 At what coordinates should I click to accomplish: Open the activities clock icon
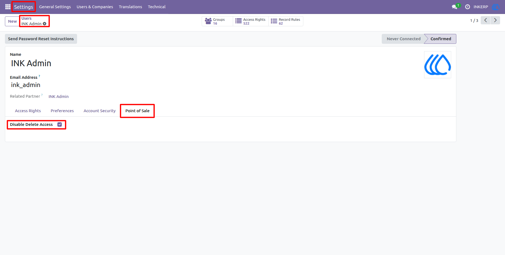[468, 7]
